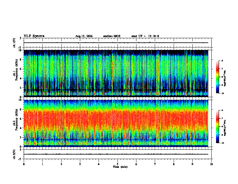Click the station=MOS label
This screenshot has height=184, width=238.
point(112,36)
